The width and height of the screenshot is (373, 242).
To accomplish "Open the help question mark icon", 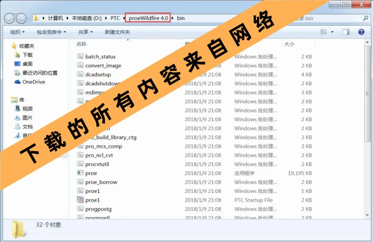I will tap(361, 32).
